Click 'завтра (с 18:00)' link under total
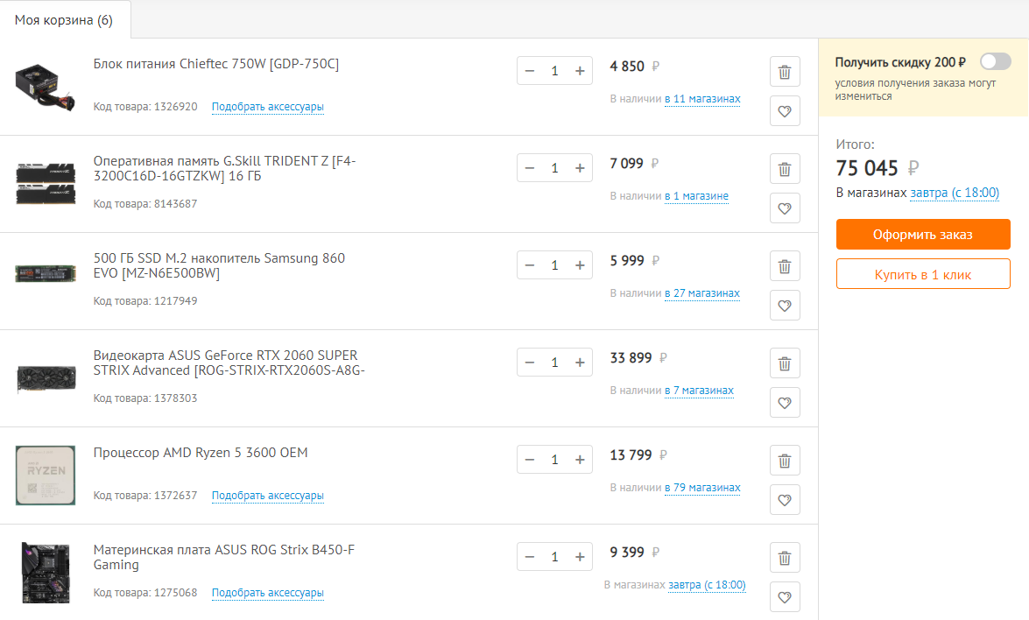Image resolution: width=1029 pixels, height=620 pixels. point(955,193)
